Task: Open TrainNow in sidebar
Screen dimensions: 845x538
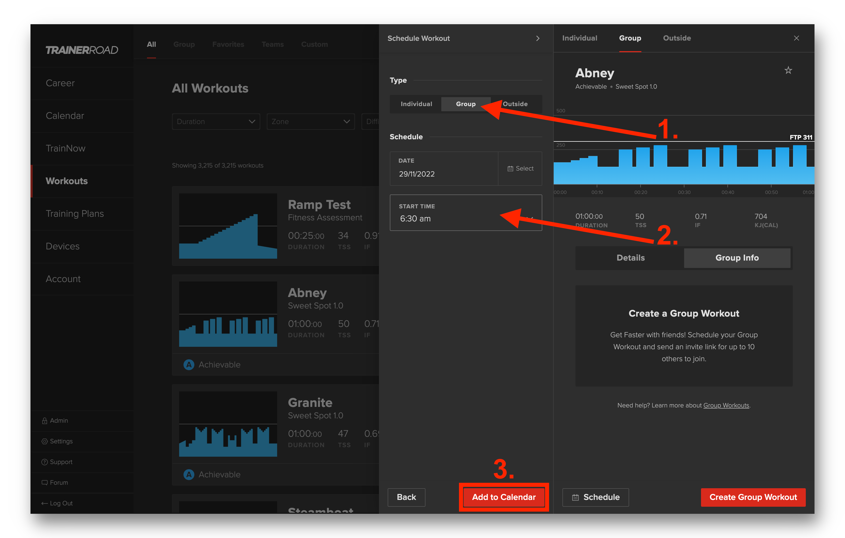Action: point(82,148)
